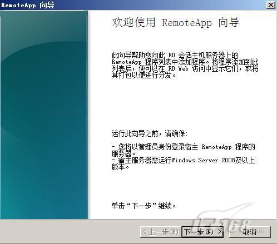Click the line mentioning Windows Server 2008及以上
Screen dimensions: 277x244
183,160
